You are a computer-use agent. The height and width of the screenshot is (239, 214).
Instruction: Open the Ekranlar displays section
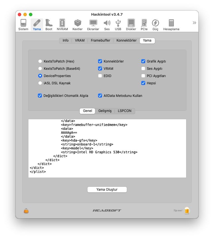pyautogui.click(x=93, y=25)
